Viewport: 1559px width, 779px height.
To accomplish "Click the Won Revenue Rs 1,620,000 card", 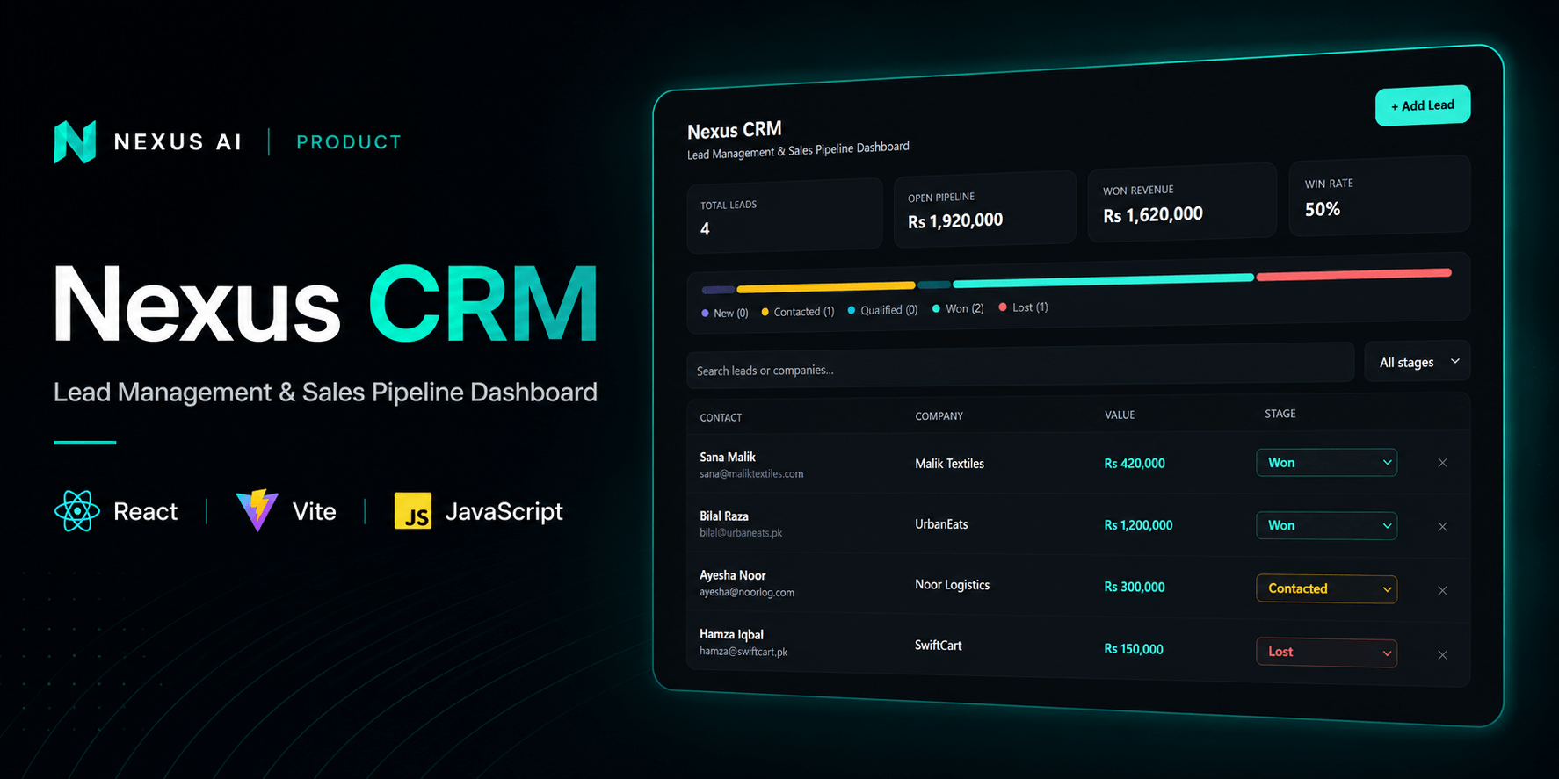I will tap(1182, 202).
